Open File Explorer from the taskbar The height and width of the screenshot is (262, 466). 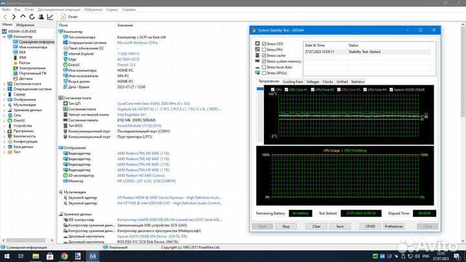click(36, 256)
